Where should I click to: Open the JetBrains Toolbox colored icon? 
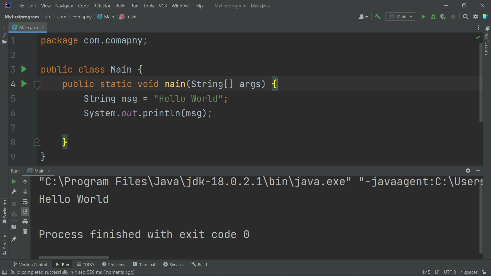point(485,17)
